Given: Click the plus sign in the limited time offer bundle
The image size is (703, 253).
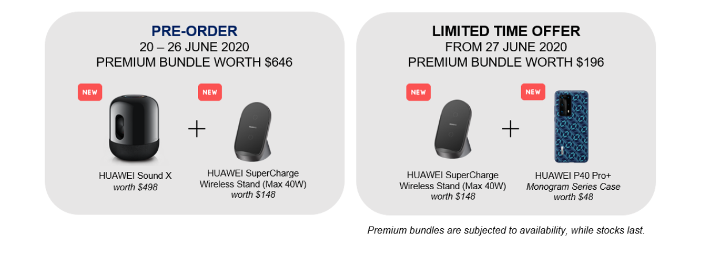Looking at the screenshot, I should (x=510, y=129).
